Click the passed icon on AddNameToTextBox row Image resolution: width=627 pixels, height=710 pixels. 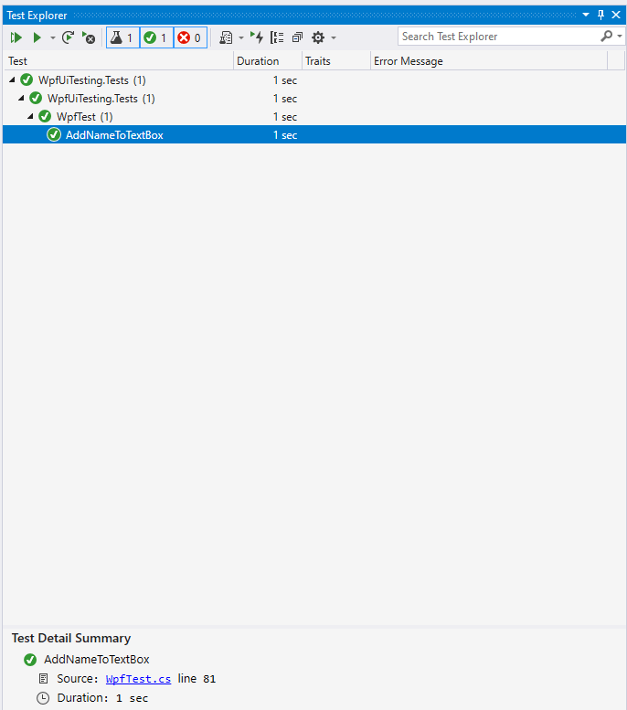54,135
